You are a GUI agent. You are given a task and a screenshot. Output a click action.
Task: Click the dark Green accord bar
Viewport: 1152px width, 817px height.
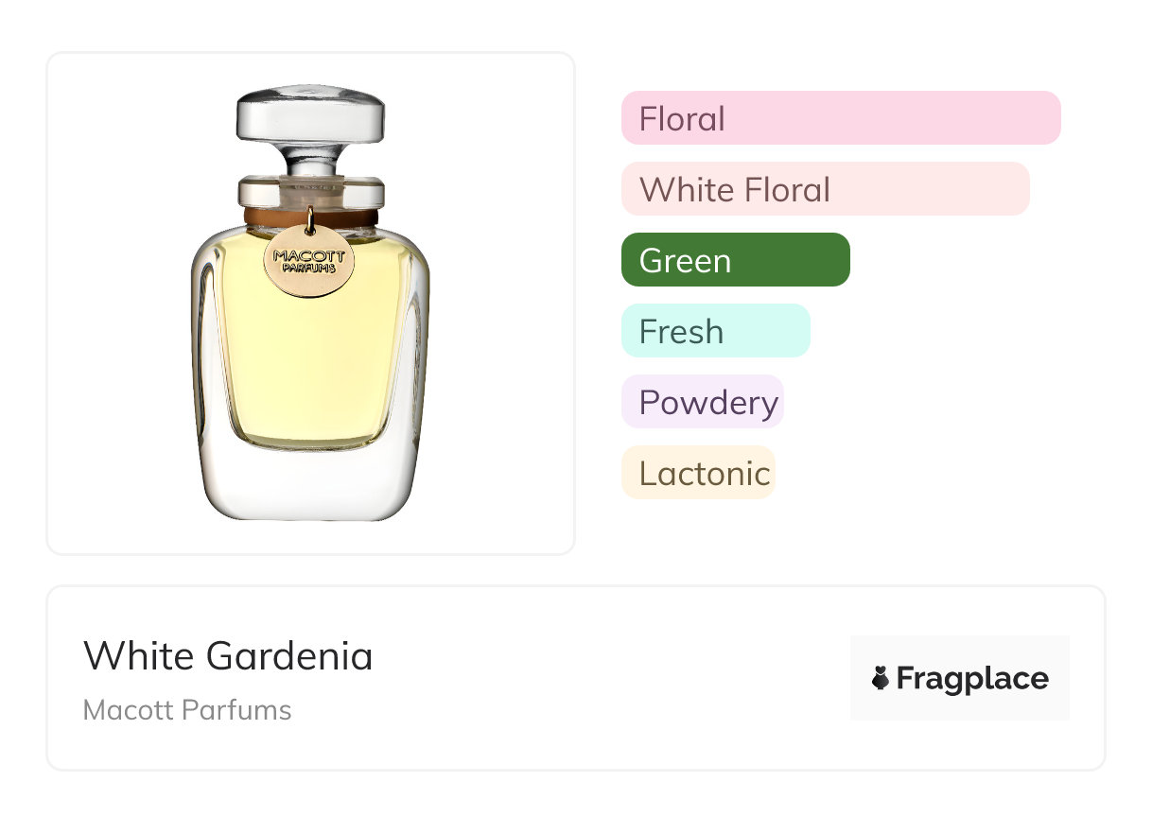[735, 260]
